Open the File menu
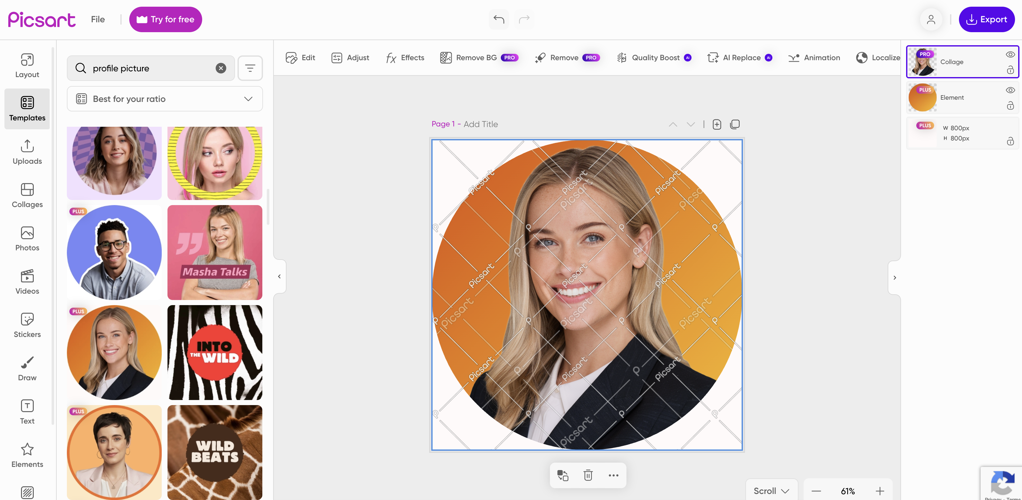The height and width of the screenshot is (500, 1022). click(x=98, y=19)
